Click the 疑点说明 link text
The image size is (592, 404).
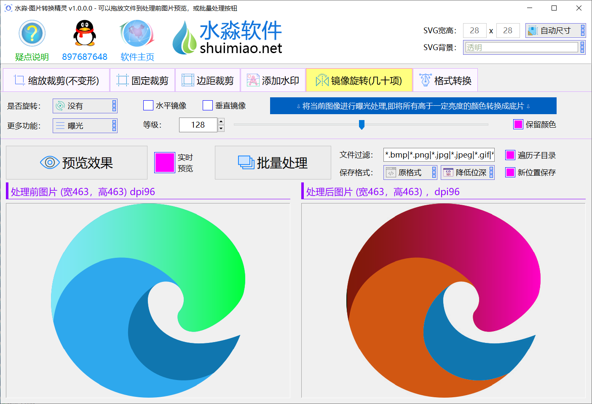(32, 57)
